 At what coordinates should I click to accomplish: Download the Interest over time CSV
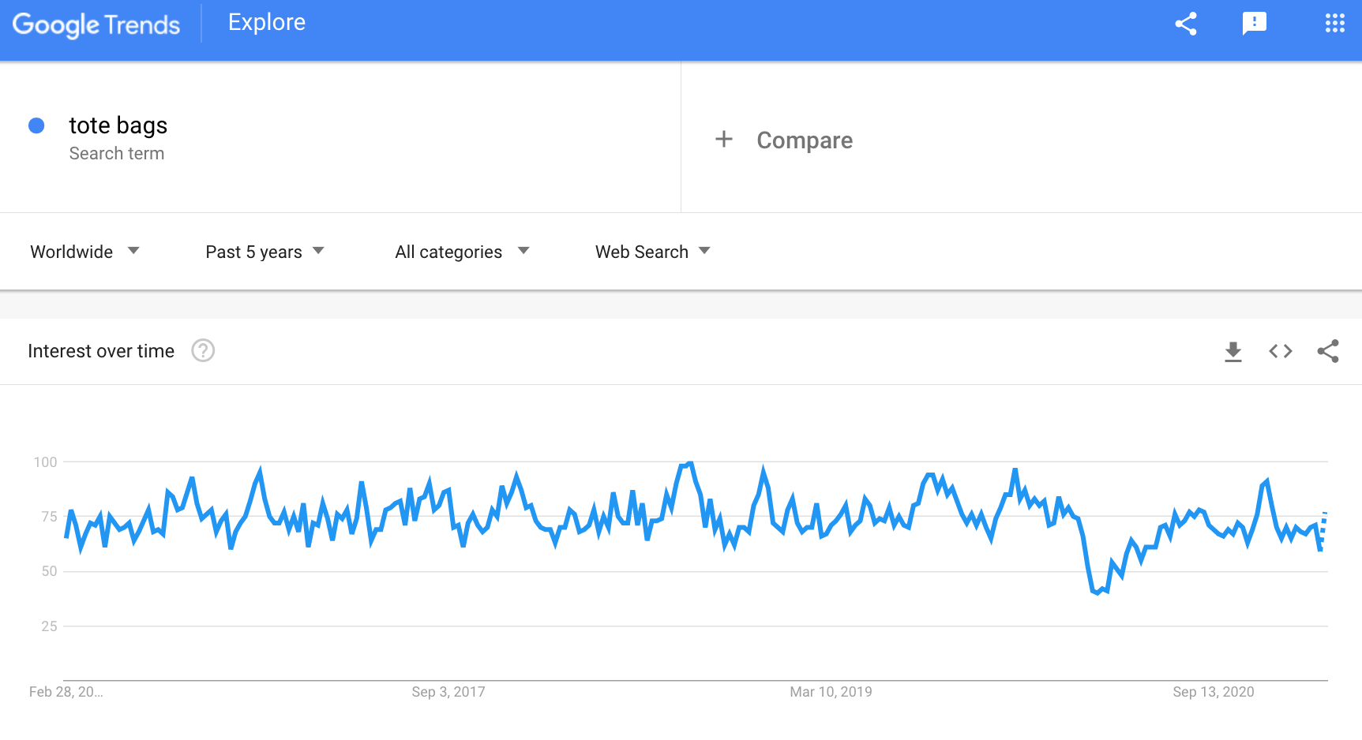click(1233, 351)
